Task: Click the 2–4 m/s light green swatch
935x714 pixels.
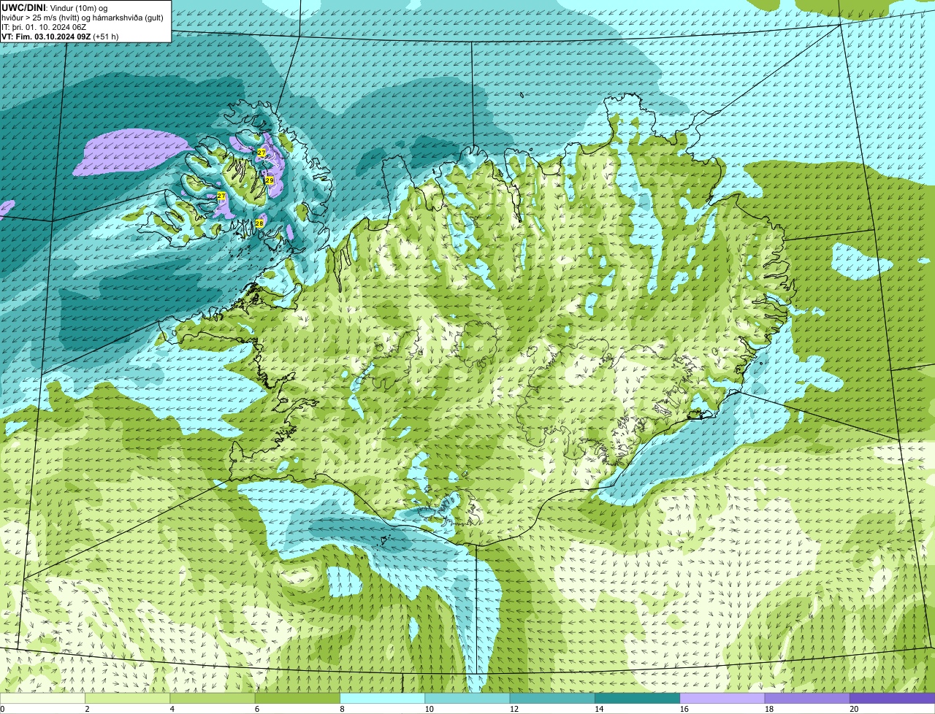Action: pos(128,698)
